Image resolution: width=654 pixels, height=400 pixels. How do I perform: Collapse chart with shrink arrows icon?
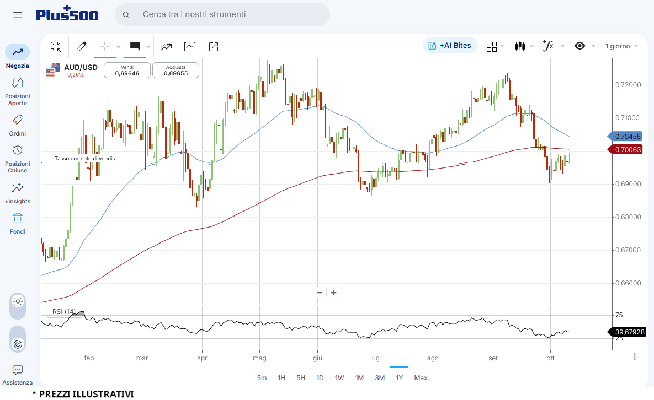[56, 47]
